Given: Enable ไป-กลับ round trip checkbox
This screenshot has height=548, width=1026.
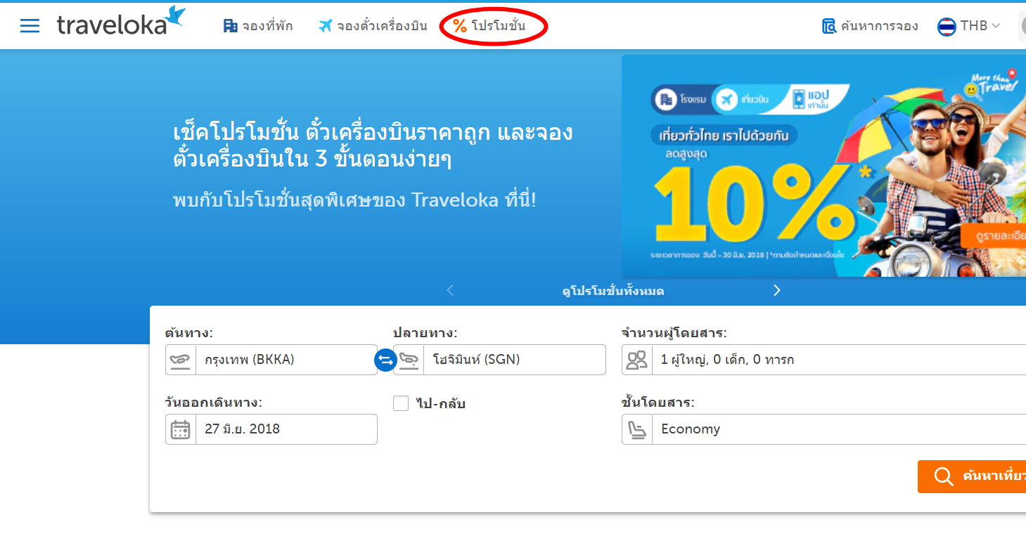Looking at the screenshot, I should click(401, 403).
